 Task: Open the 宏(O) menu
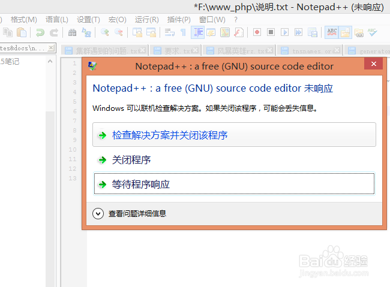[118, 19]
